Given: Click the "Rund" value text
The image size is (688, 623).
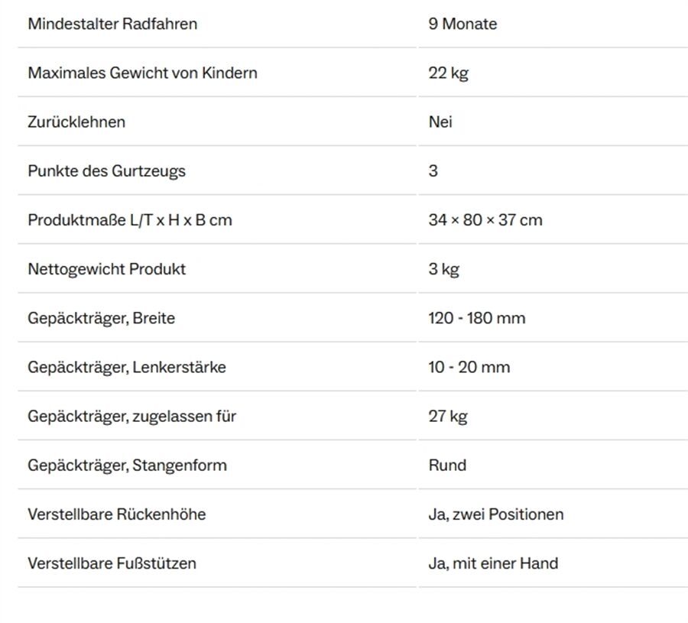Looking at the screenshot, I should (x=447, y=465).
